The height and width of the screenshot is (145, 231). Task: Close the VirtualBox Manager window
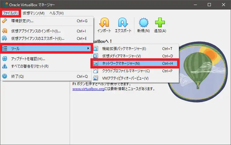[x=223, y=5]
